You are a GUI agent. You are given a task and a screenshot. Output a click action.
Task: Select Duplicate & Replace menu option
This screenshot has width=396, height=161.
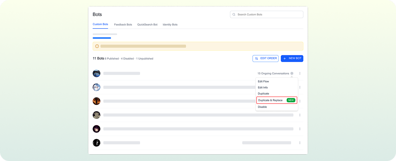[x=277, y=100]
